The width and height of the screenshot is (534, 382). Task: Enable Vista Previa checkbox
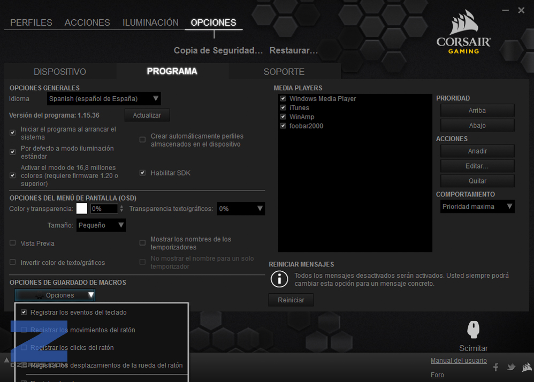(13, 243)
